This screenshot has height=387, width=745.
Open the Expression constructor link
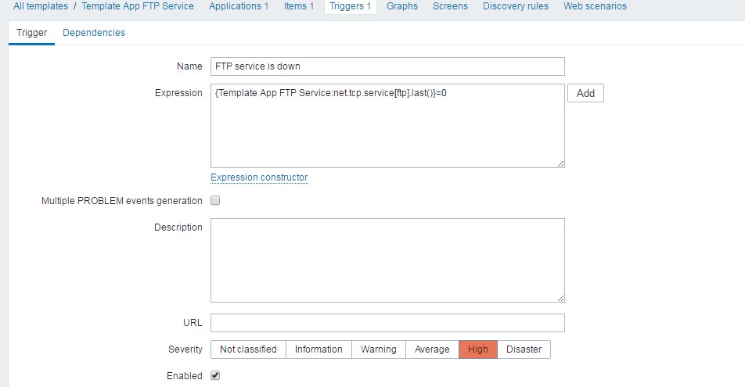coord(259,177)
